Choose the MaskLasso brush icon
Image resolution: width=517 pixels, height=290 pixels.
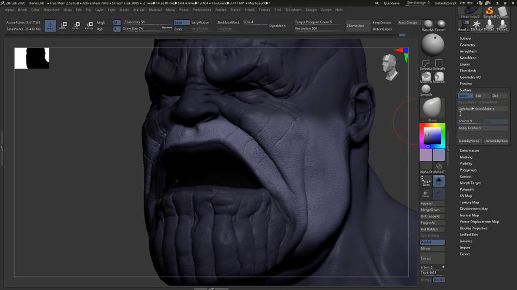tap(439, 77)
